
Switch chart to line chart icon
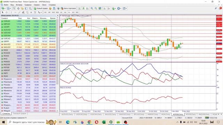point(87,8)
